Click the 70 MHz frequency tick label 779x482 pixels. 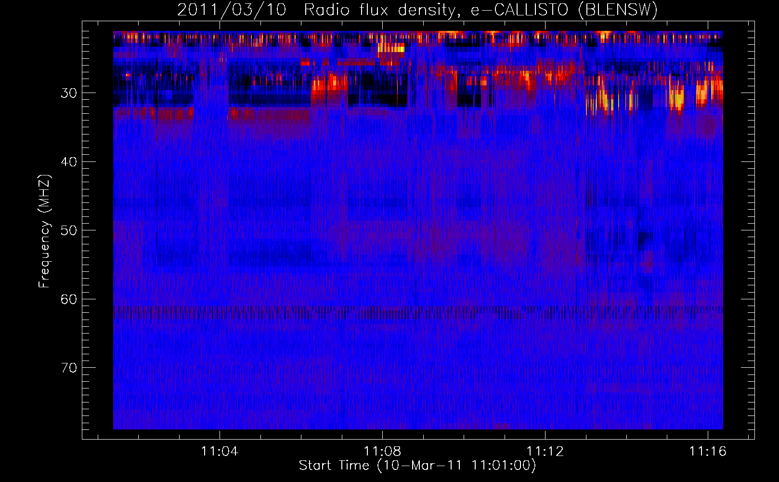69,368
